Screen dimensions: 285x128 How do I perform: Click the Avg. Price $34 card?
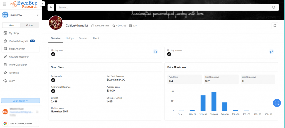click(x=185, y=79)
